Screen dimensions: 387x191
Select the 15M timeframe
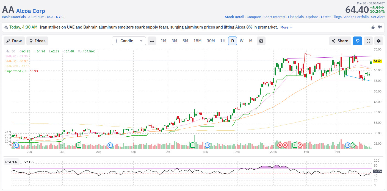(x=197, y=41)
